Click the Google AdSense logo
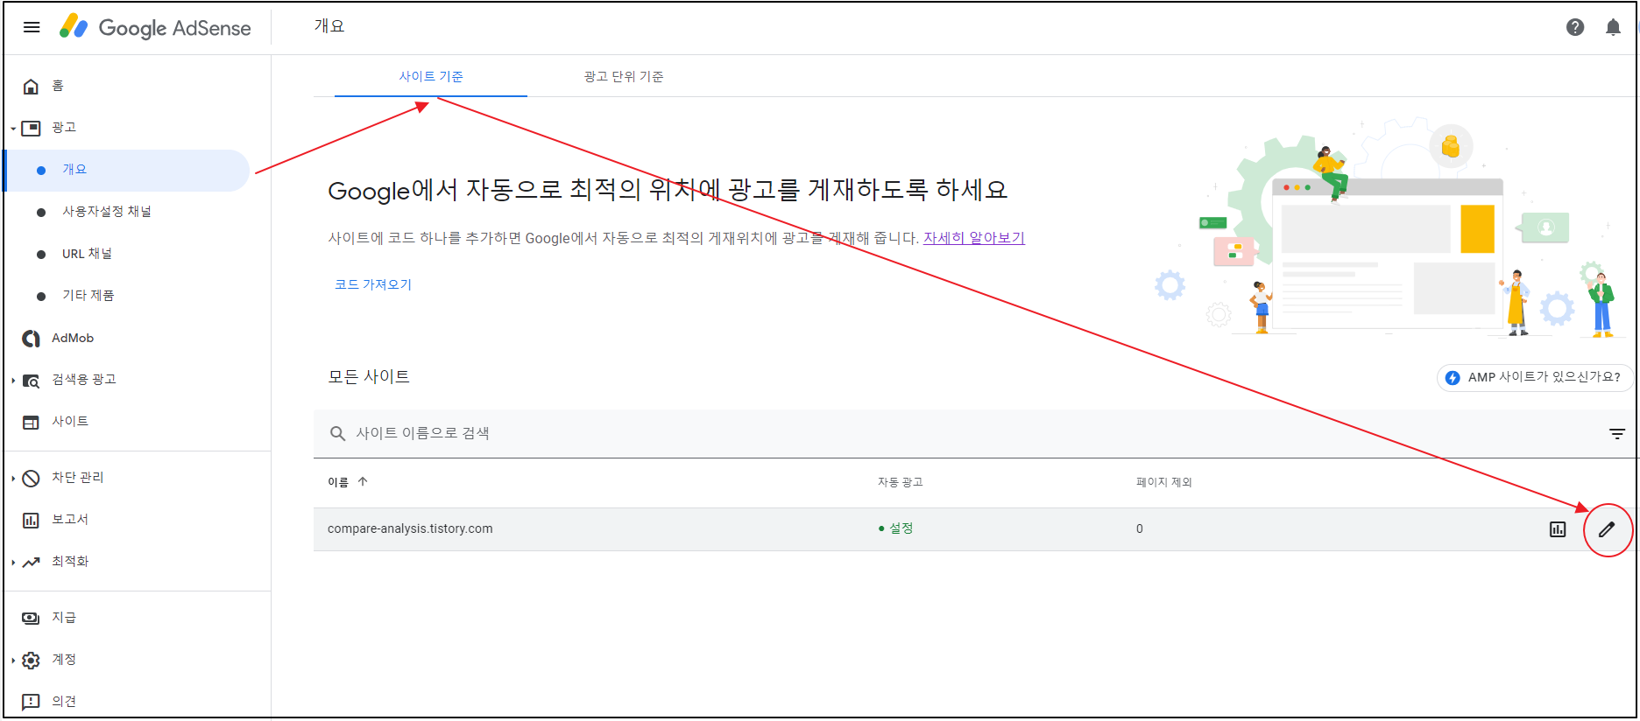1640x721 pixels. 155,27
